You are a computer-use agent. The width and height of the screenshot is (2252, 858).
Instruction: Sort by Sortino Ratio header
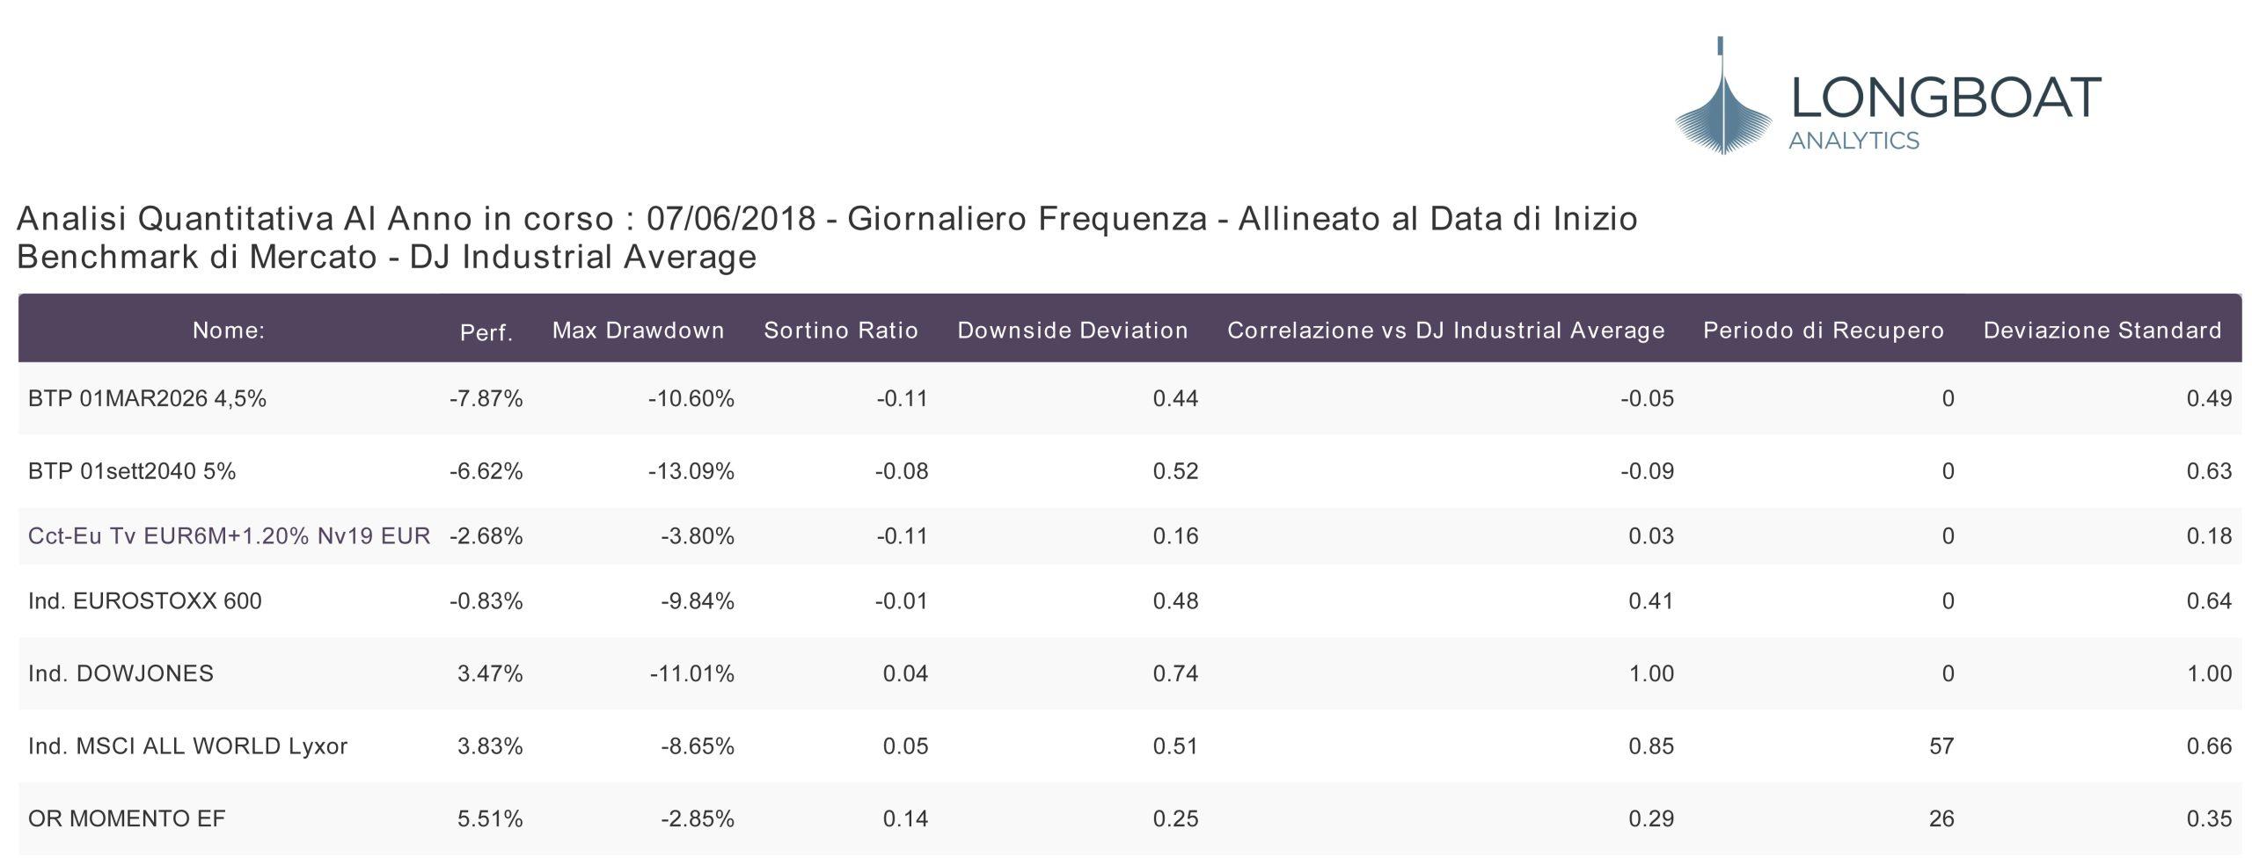[x=841, y=331]
